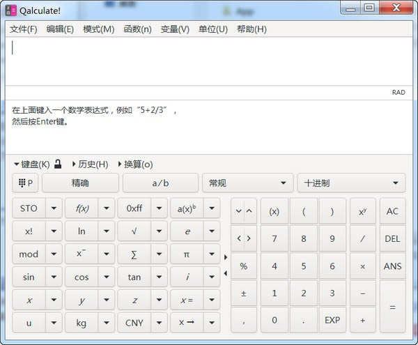Toggle the a/b fraction mode button
Image resolution: width=418 pixels, height=345 pixels.
click(x=160, y=183)
